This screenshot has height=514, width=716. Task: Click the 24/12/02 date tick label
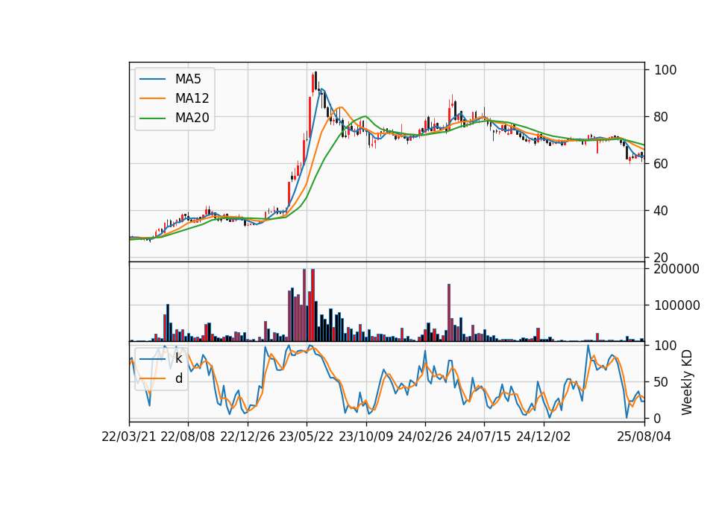point(544,437)
